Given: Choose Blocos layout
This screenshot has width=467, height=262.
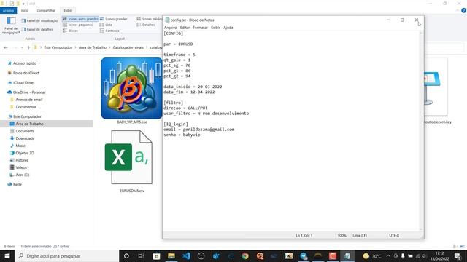Looking at the screenshot, I should click(x=71, y=31).
